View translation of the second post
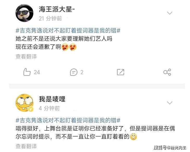 click(x=26, y=146)
